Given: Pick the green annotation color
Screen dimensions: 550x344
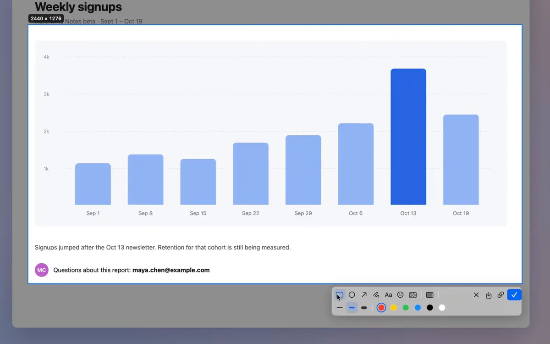Looking at the screenshot, I should [x=406, y=308].
